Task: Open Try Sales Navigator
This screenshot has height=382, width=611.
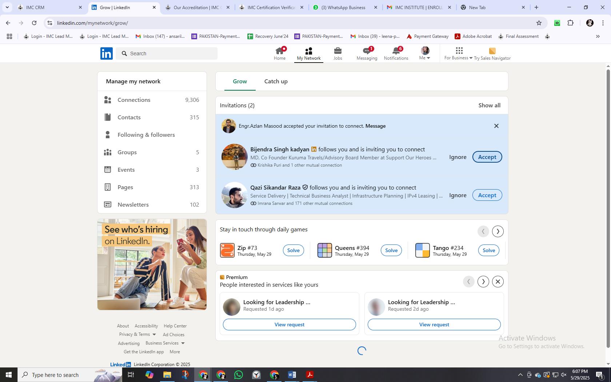Action: [x=492, y=53]
